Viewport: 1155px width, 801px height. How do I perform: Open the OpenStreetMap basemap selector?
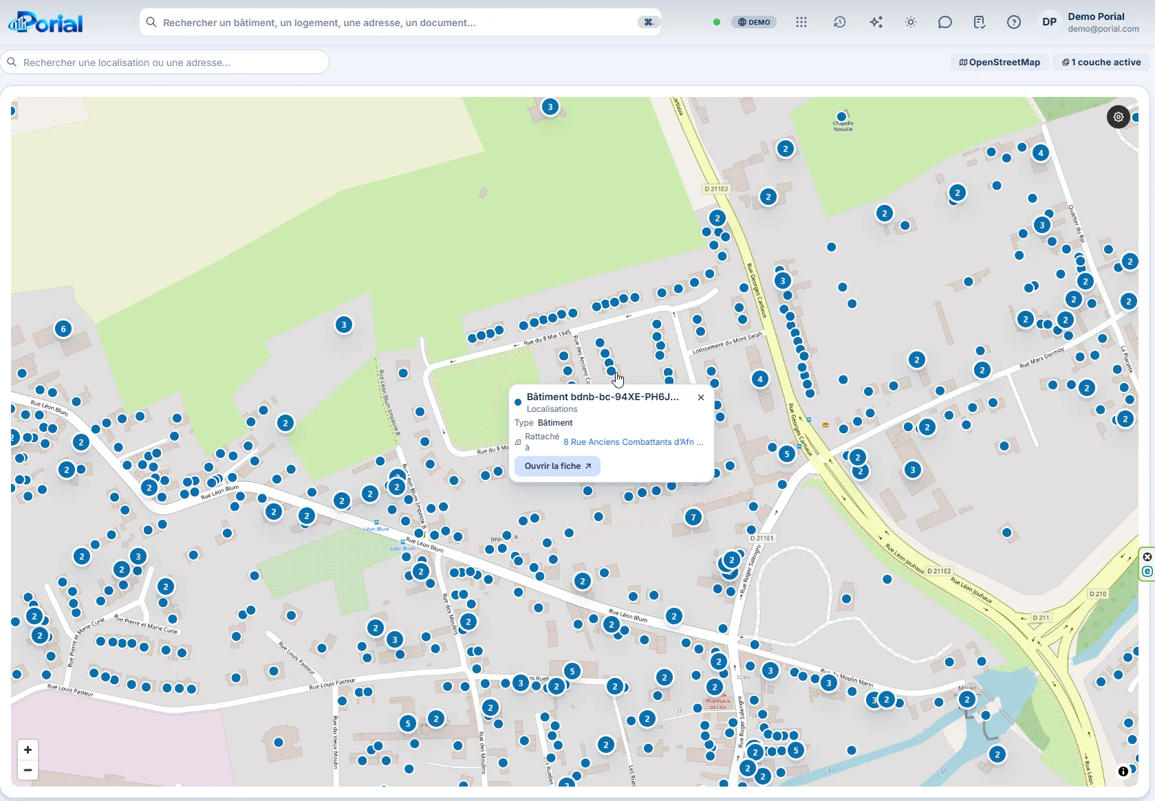coord(1000,62)
